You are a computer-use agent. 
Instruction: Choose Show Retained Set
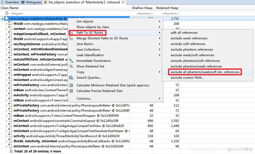pos(115,66)
